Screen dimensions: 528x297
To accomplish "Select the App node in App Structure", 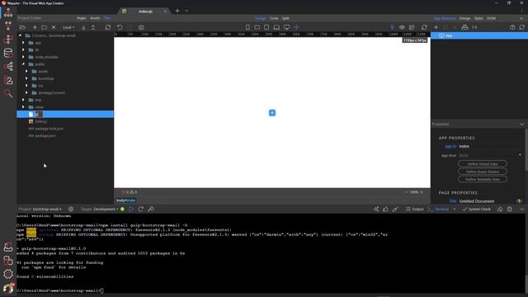I will pyautogui.click(x=479, y=35).
